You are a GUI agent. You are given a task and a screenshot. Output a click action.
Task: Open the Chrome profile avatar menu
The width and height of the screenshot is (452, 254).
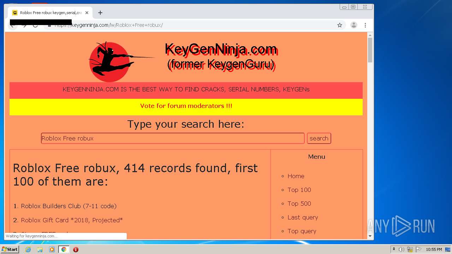coord(353,25)
